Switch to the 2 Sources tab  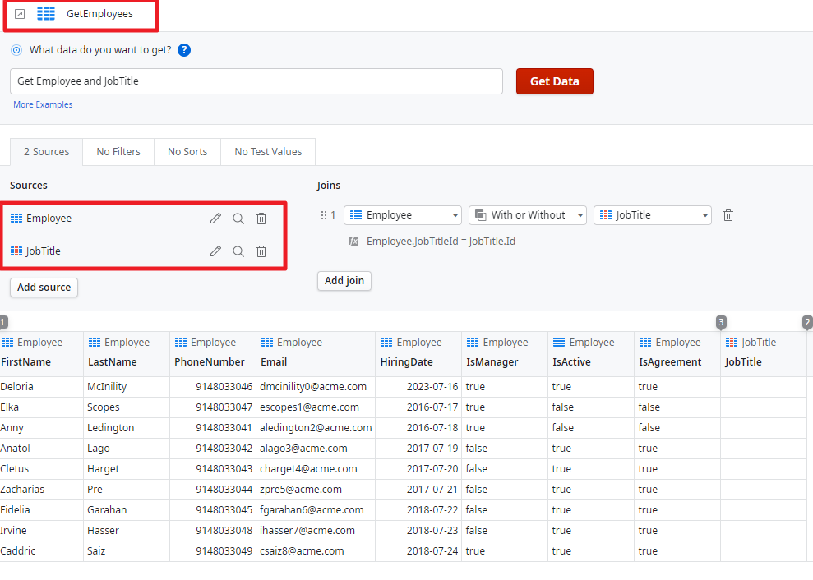pos(46,152)
